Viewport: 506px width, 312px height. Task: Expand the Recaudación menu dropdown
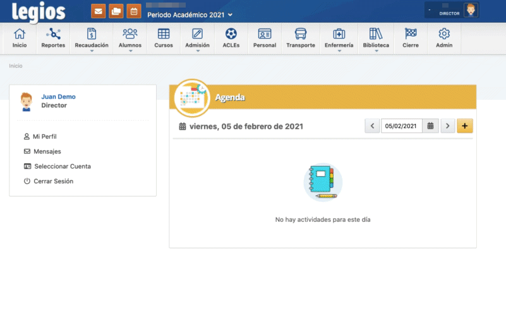click(x=92, y=39)
